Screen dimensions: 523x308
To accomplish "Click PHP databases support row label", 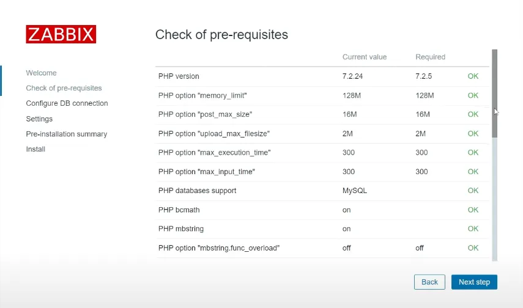I will pyautogui.click(x=197, y=191).
